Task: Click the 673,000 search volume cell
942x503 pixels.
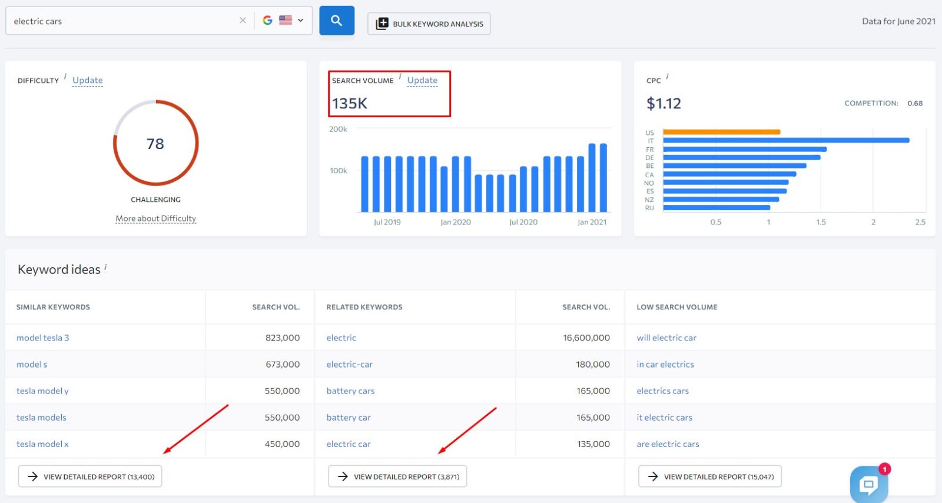Action: [283, 365]
